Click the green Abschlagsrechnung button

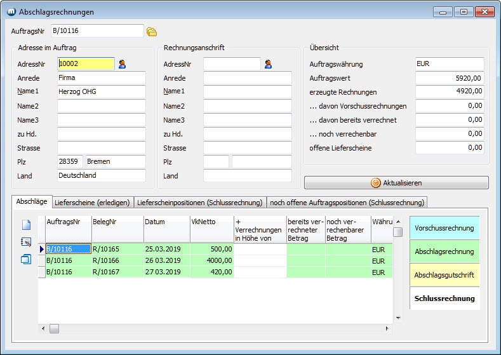pos(444,251)
